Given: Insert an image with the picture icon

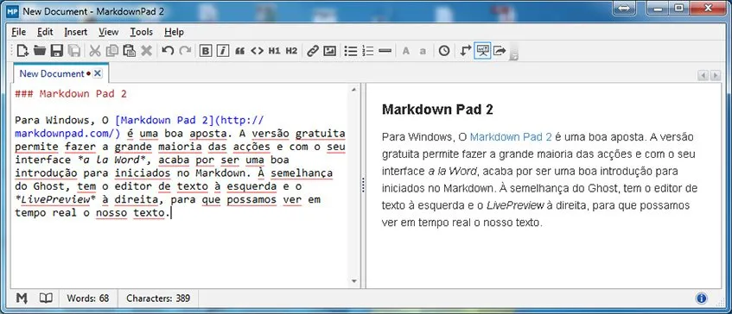Looking at the screenshot, I should pyautogui.click(x=329, y=51).
